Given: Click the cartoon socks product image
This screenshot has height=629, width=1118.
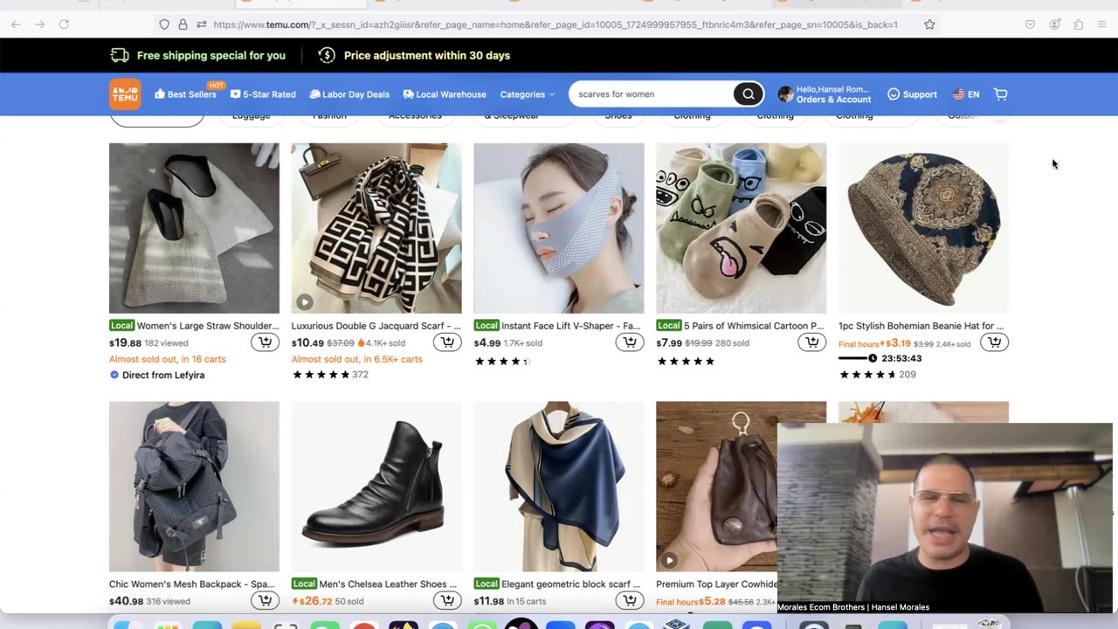Looking at the screenshot, I should (742, 228).
